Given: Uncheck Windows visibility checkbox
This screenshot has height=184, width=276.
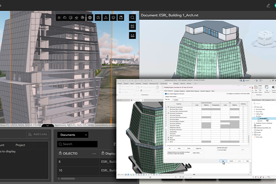Looking at the screenshot, I should coord(168,140).
